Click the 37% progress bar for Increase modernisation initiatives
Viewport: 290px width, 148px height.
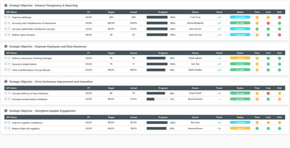pyautogui.click(x=157, y=99)
